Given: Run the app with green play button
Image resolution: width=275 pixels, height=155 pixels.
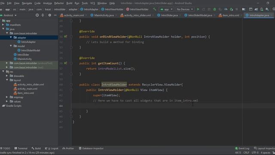Looking at the screenshot, I should 198,9.
